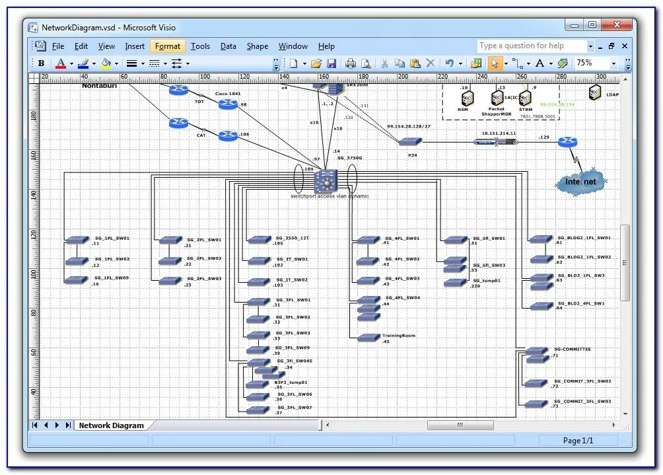The width and height of the screenshot is (663, 475).
Task: Cut the selection
Action: [384, 63]
